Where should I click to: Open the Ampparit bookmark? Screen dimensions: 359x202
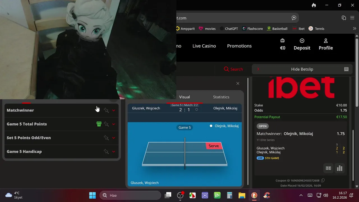click(x=185, y=29)
